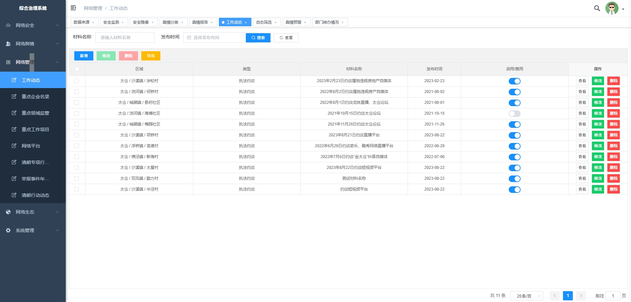The height and width of the screenshot is (302, 631).
Task: Toggle the switch for 测试材料名称 row
Action: pos(514,179)
